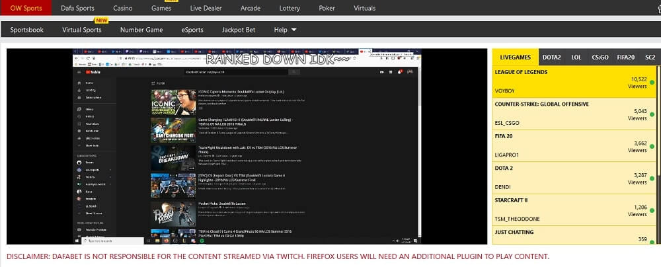Open the Casino menu item

click(123, 8)
